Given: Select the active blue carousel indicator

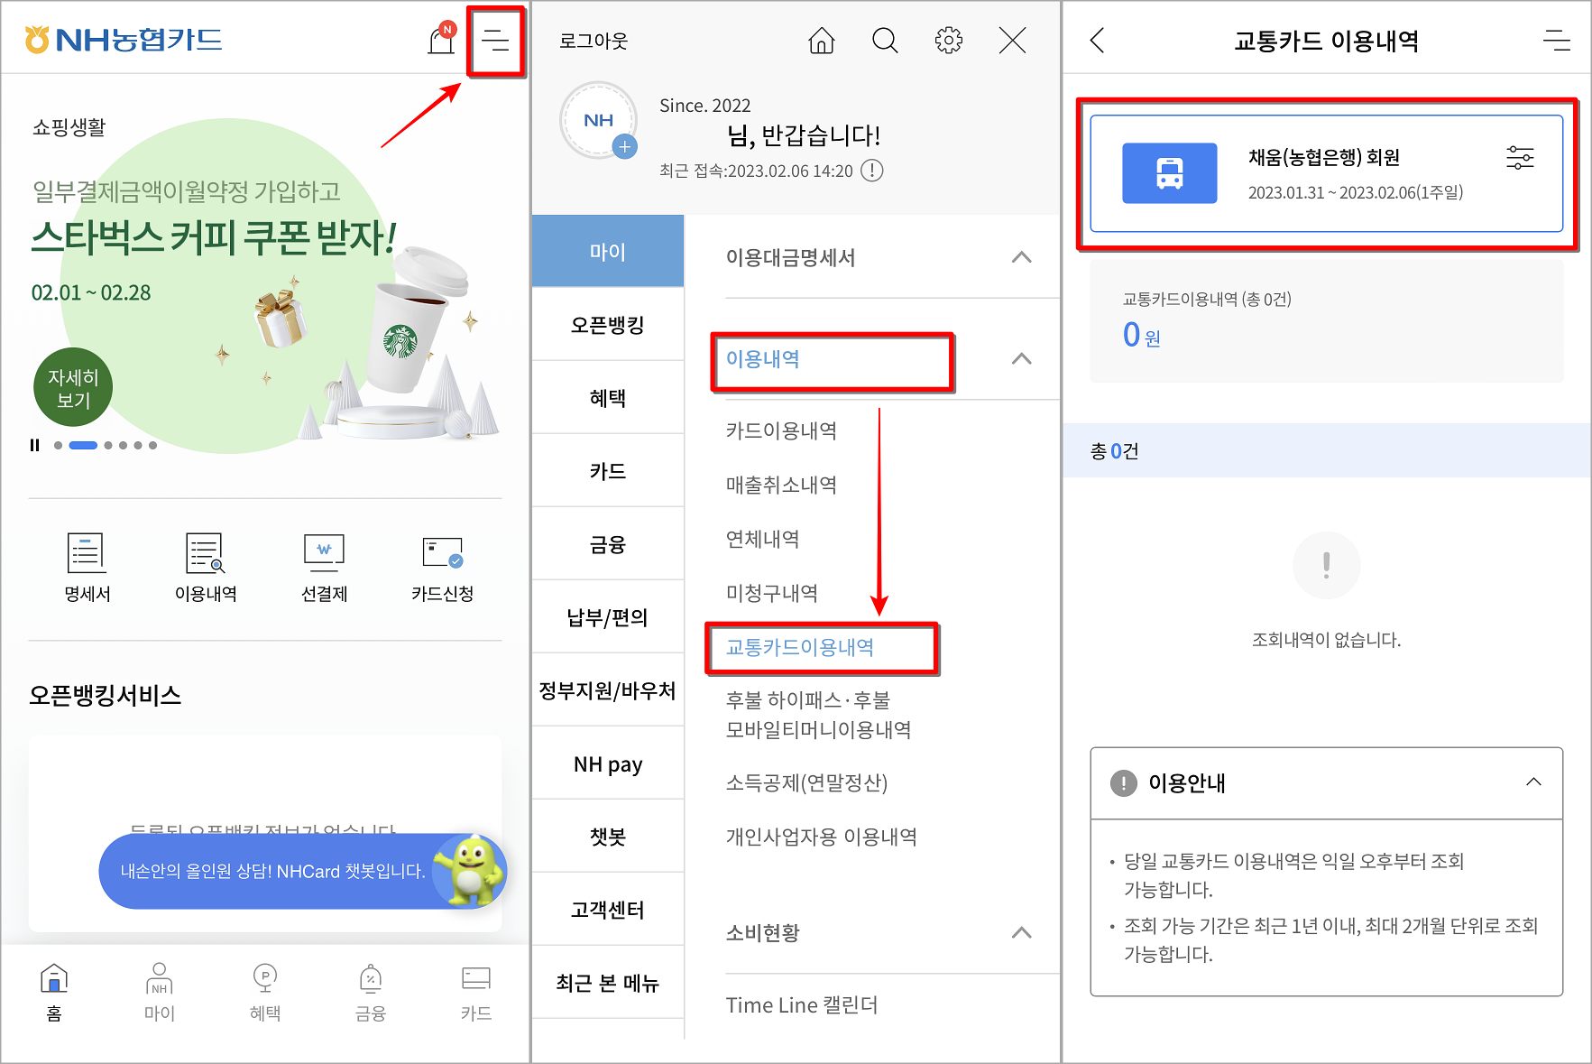Looking at the screenshot, I should pyautogui.click(x=83, y=445).
